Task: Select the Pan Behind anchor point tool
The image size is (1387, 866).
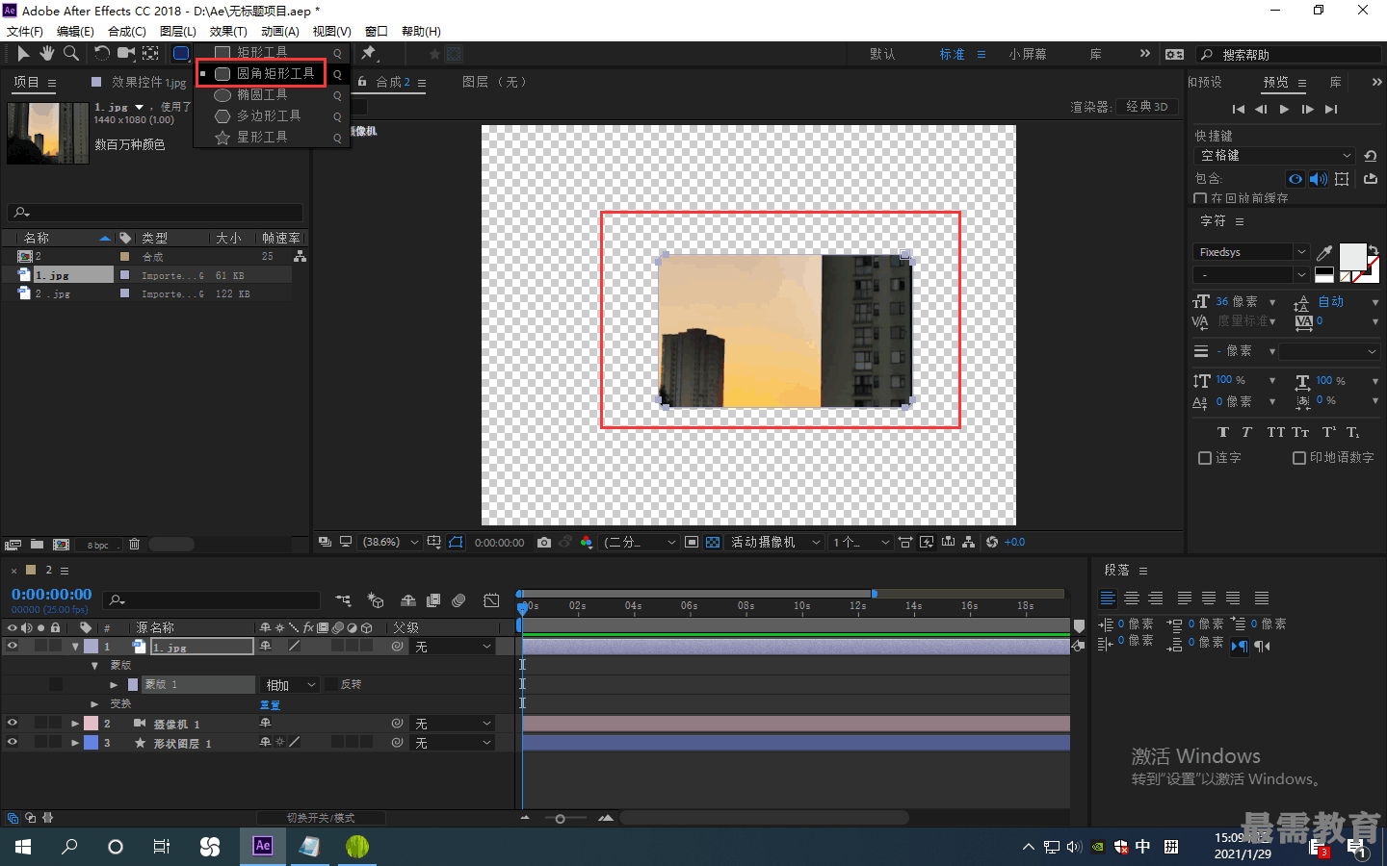Action: click(151, 54)
